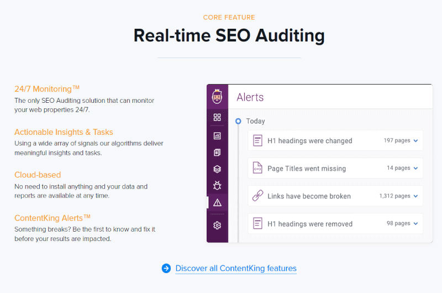Open the chart reports icon in sidebar
The width and height of the screenshot is (442, 293).
(217, 136)
